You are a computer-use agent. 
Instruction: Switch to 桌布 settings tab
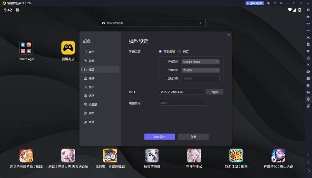100,113
